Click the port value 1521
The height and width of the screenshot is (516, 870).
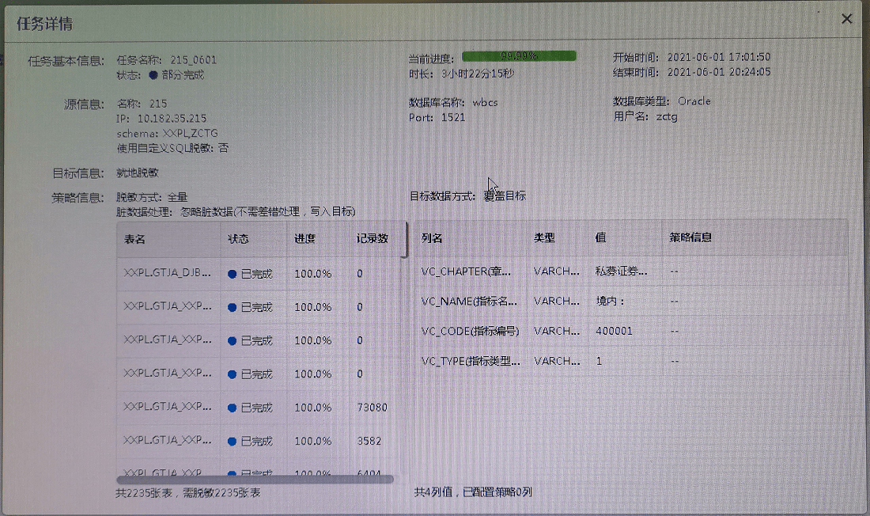[x=452, y=118]
